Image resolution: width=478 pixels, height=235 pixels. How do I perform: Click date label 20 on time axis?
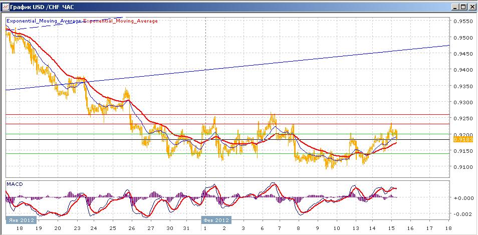[x=58, y=228]
